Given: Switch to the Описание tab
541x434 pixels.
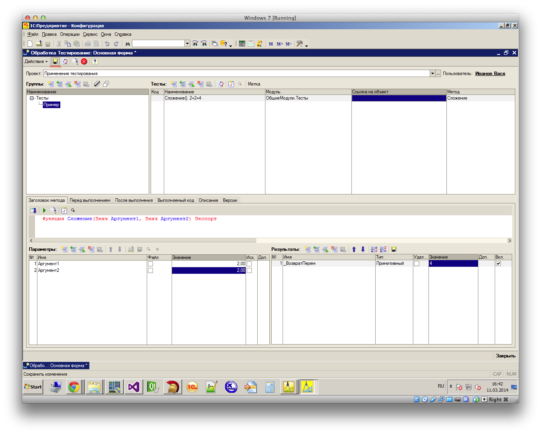Looking at the screenshot, I should pos(208,200).
